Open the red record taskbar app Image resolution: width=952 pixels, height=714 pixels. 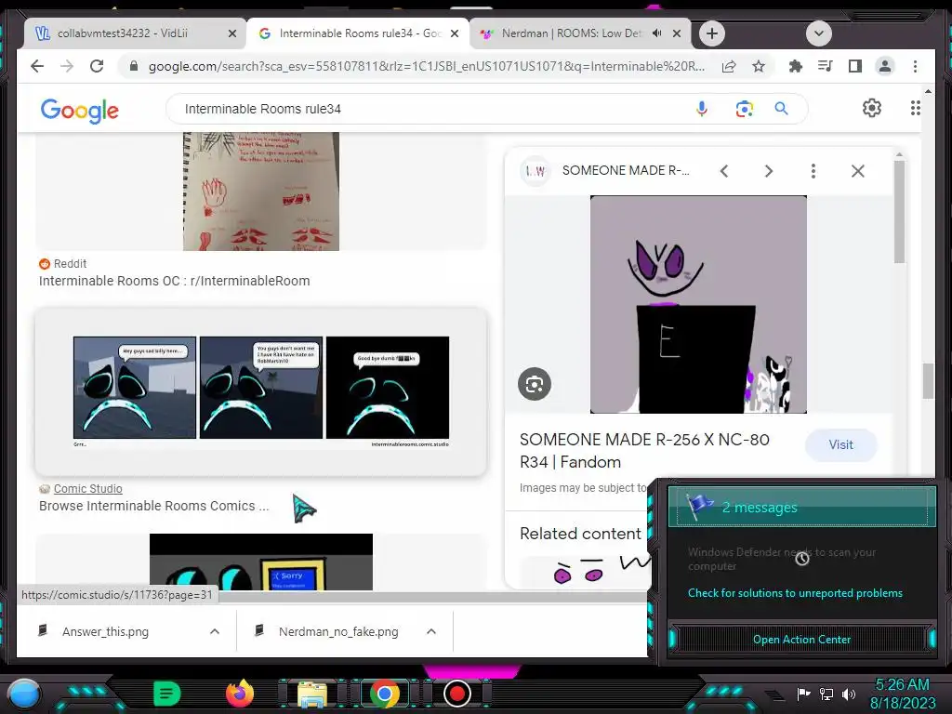457,694
